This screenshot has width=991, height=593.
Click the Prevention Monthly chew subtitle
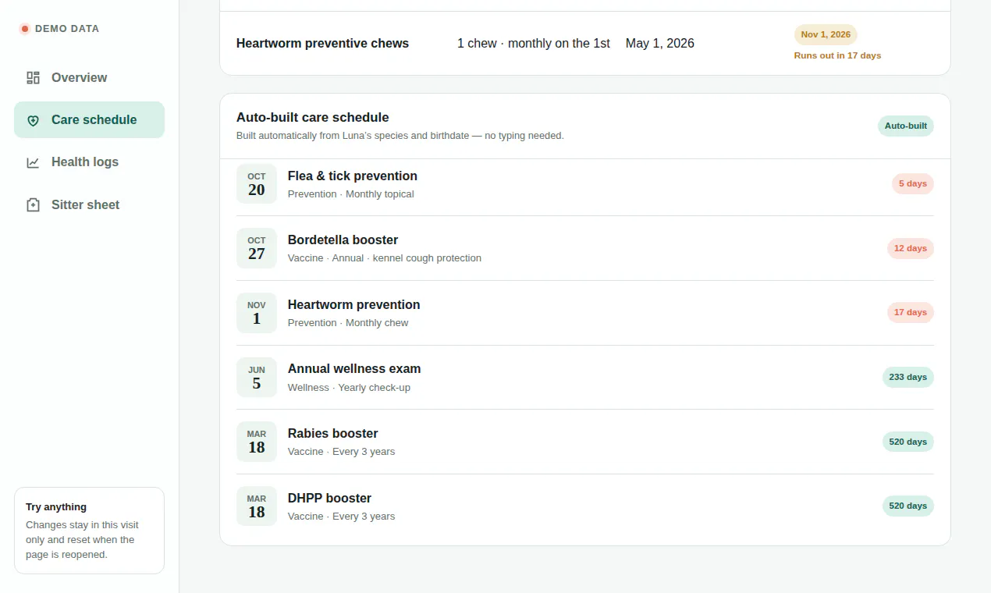click(348, 323)
